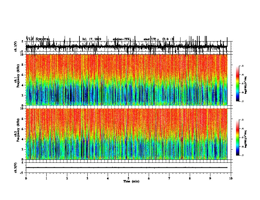Image resolution: width=260 pixels, height=200 pixels.
Task: Click the 8 kHz tick on ch.1 frequency axis
Action: (23, 65)
